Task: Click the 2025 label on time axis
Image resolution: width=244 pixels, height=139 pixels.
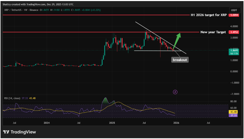Action: pyautogui.click(x=112, y=123)
